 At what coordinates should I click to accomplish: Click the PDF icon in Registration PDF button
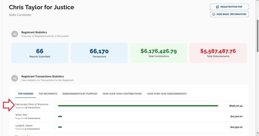[x=217, y=7]
